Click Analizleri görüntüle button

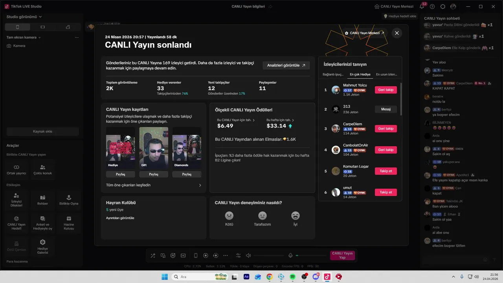coord(286,65)
